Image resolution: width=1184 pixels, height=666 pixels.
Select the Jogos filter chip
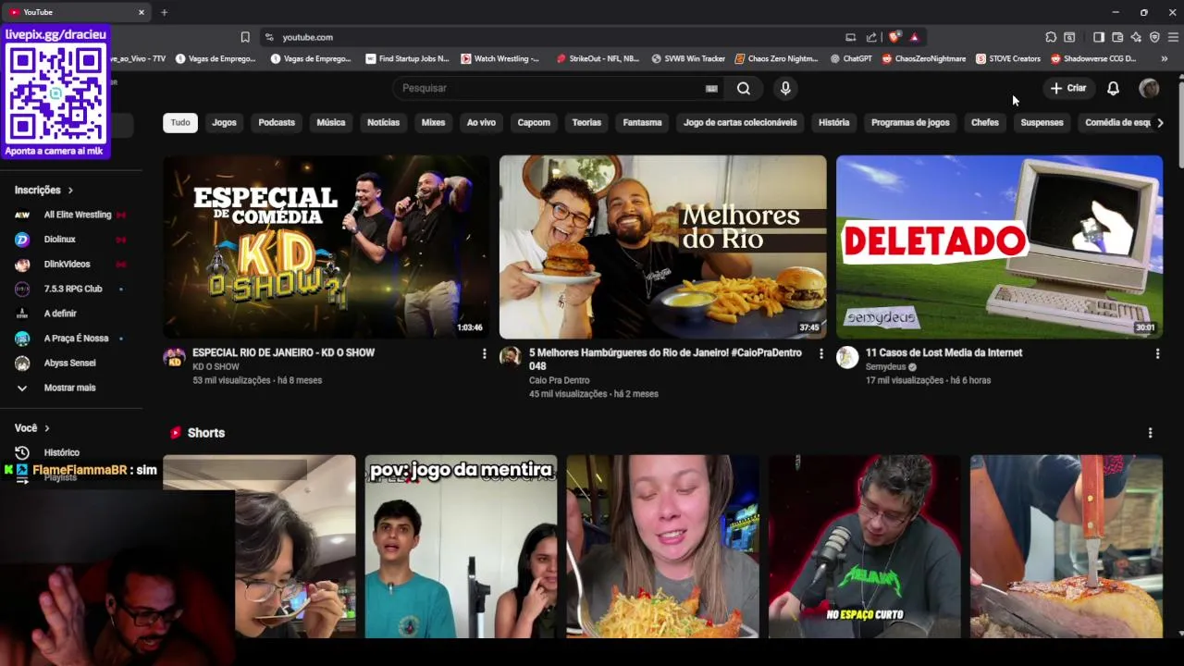click(x=224, y=122)
